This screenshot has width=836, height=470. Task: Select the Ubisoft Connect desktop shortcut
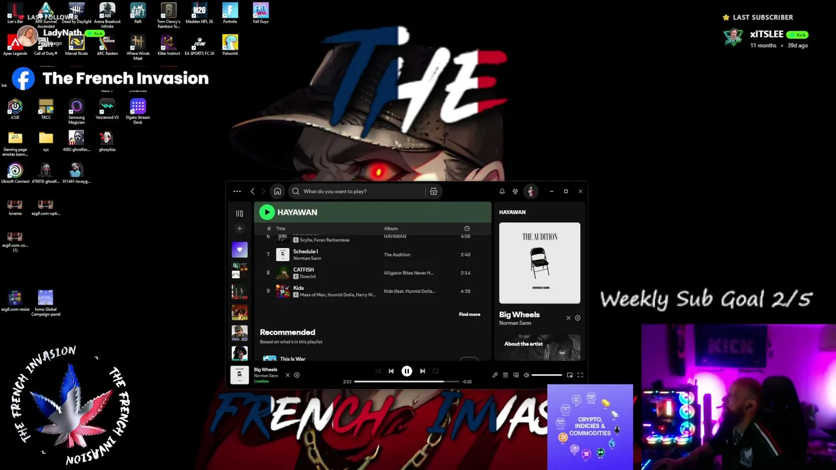tap(15, 173)
